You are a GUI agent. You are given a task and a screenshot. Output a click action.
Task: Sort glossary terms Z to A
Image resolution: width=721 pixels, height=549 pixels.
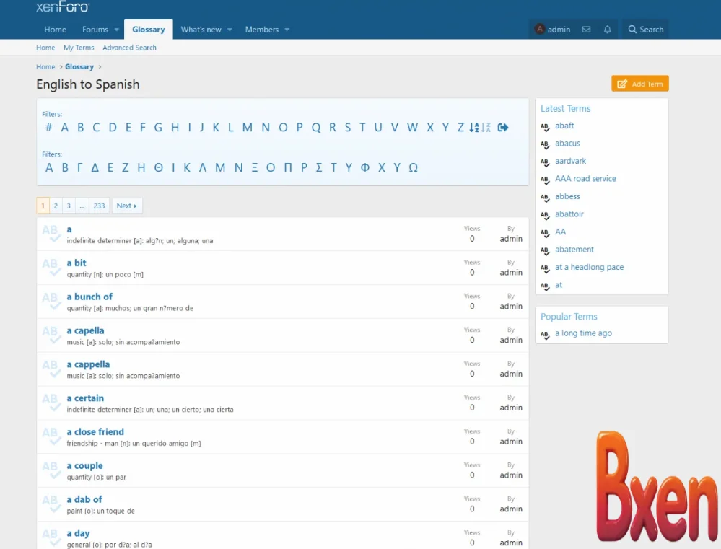pos(486,128)
